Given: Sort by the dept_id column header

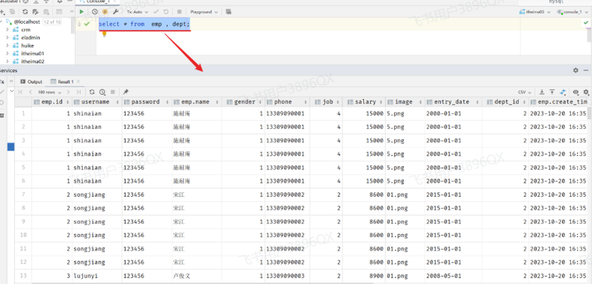Looking at the screenshot, I should pyautogui.click(x=505, y=101).
